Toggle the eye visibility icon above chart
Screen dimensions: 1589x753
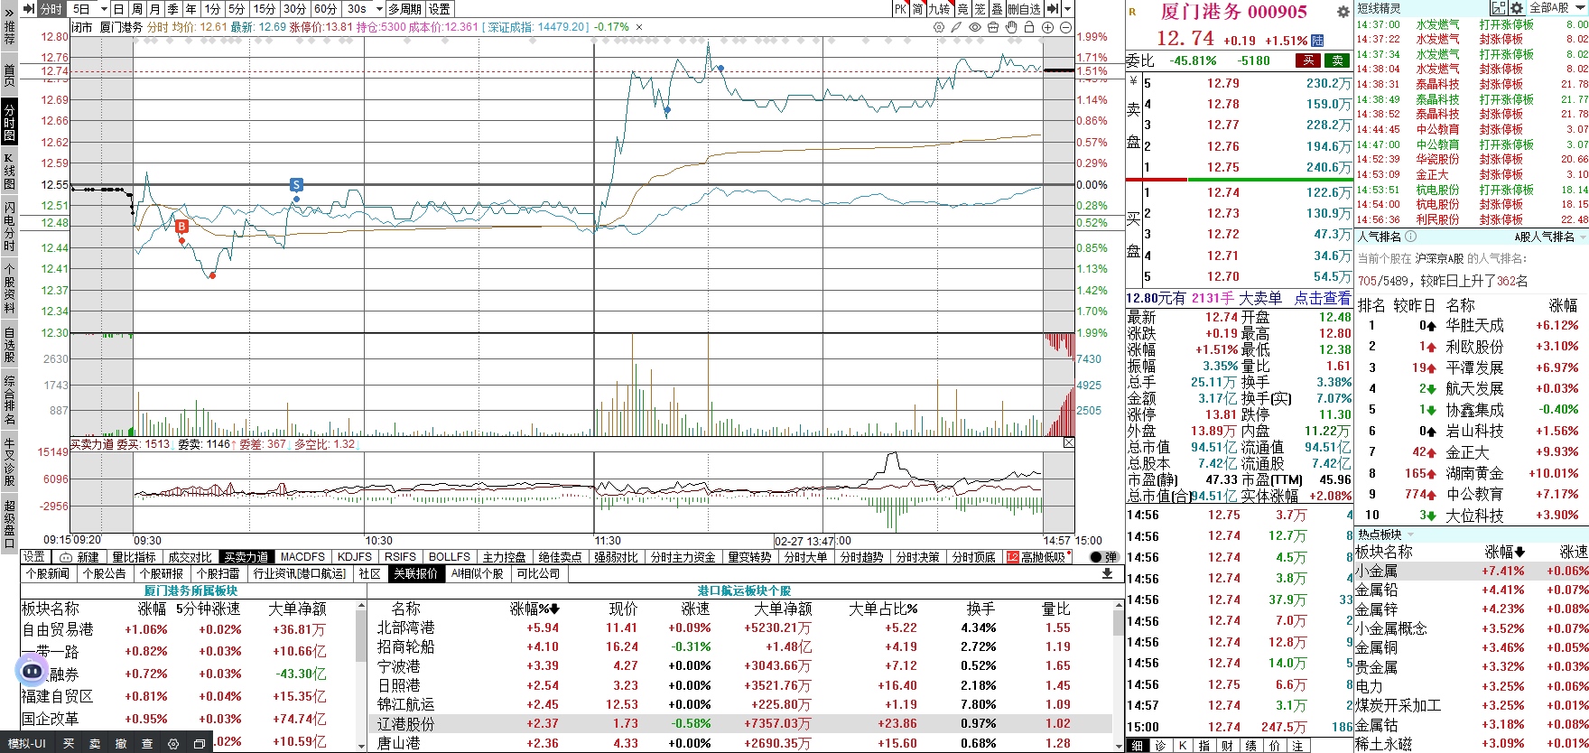pyautogui.click(x=975, y=27)
